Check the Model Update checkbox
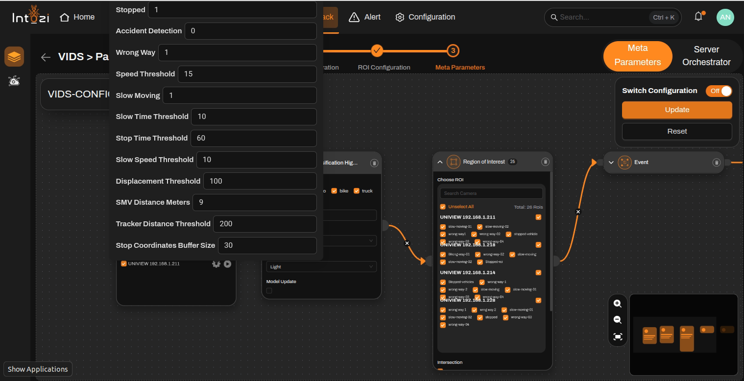The width and height of the screenshot is (744, 381). click(269, 291)
